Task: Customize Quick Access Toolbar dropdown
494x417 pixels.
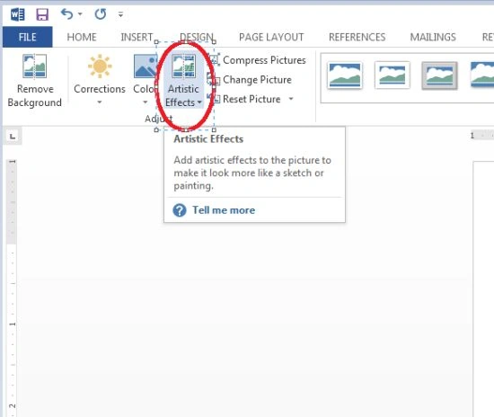Action: pyautogui.click(x=120, y=14)
